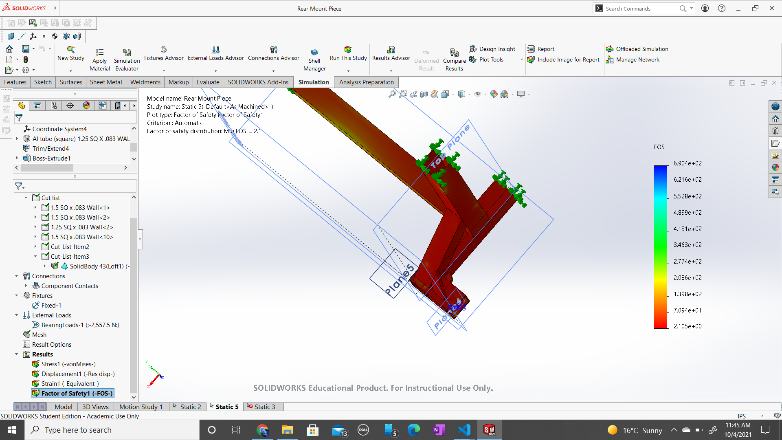Open Design Insight
The height and width of the screenshot is (440, 782).
click(492, 49)
